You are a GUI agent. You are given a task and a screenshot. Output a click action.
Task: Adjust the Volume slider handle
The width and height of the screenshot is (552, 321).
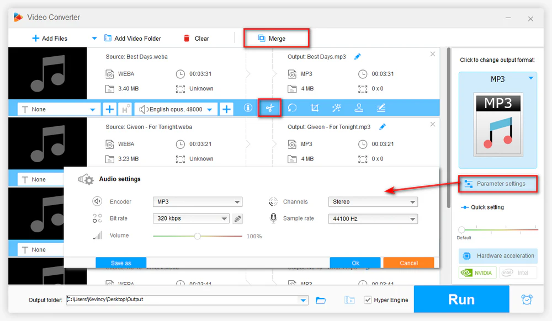[198, 236]
